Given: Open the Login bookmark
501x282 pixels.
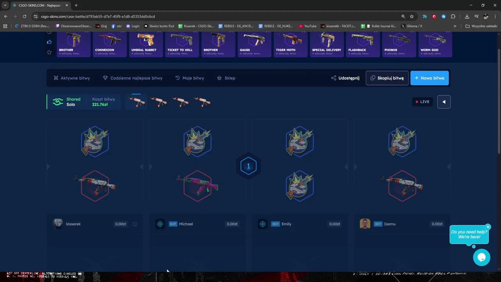Looking at the screenshot, I should tap(133, 26).
